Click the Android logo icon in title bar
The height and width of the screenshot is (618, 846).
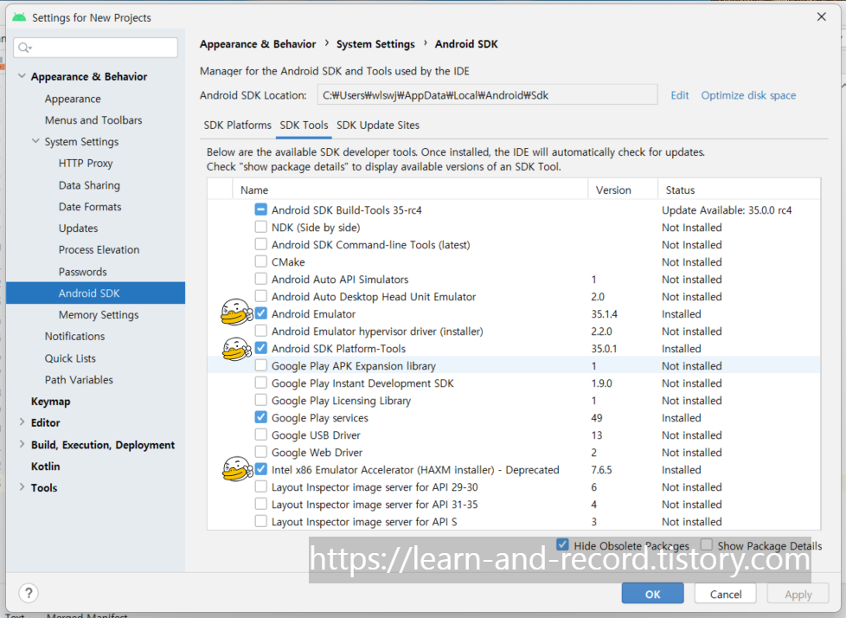coord(19,17)
